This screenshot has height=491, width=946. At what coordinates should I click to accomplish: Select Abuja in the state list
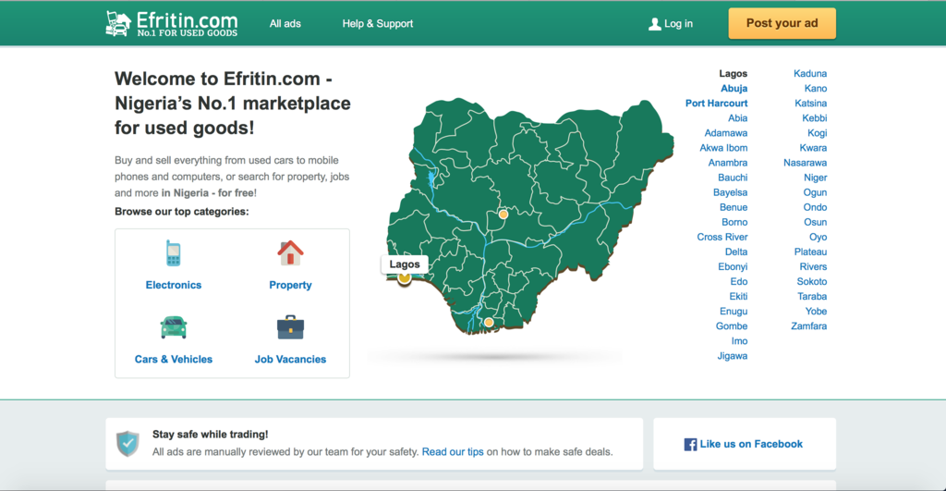734,89
